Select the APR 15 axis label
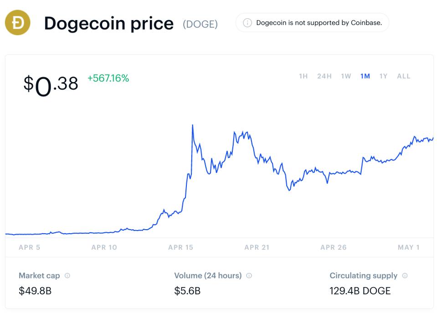 point(181,247)
